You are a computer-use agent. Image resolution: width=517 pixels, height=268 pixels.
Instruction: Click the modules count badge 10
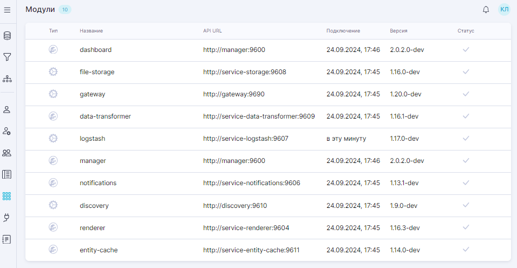click(65, 10)
